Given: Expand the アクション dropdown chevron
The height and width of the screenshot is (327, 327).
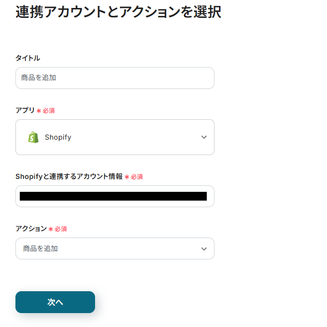Looking at the screenshot, I should 204,248.
